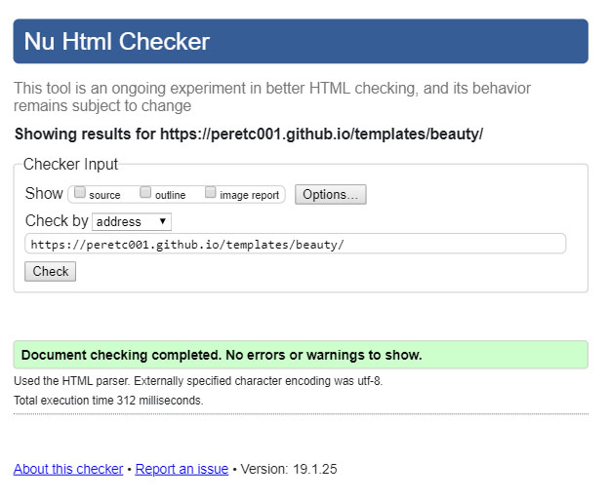The width and height of the screenshot is (609, 500).
Task: Click the Showing results for heading
Action: coord(249,135)
